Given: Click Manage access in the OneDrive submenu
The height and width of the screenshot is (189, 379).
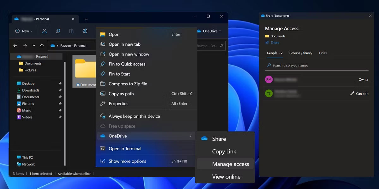Looking at the screenshot, I should point(225,164).
